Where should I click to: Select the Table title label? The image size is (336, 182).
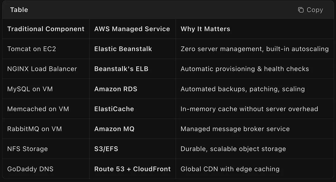click(x=19, y=10)
